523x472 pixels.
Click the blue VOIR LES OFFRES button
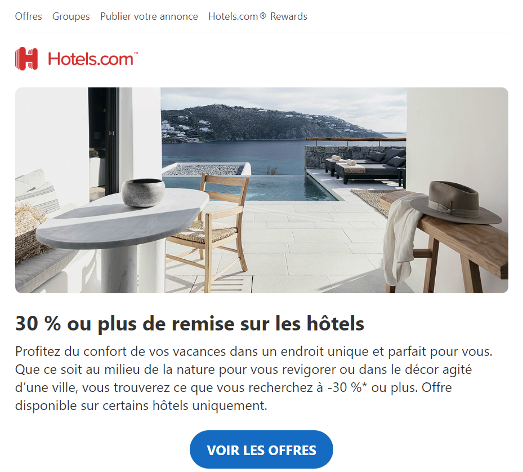point(261,449)
